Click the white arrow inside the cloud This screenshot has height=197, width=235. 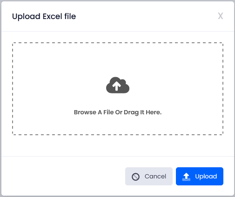(x=117, y=86)
